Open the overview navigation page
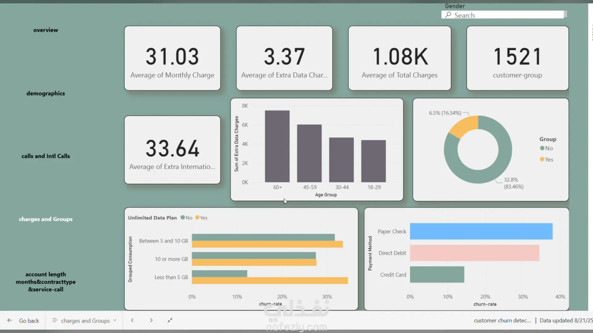The image size is (593, 333). 46,30
